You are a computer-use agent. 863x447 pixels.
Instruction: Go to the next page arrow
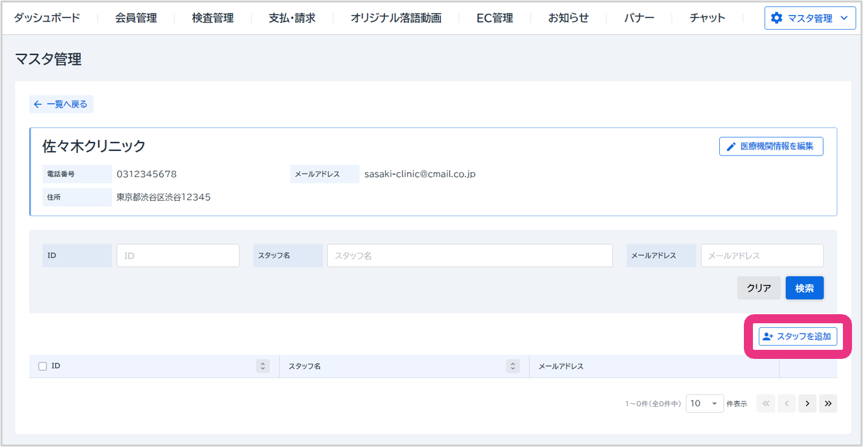point(807,404)
